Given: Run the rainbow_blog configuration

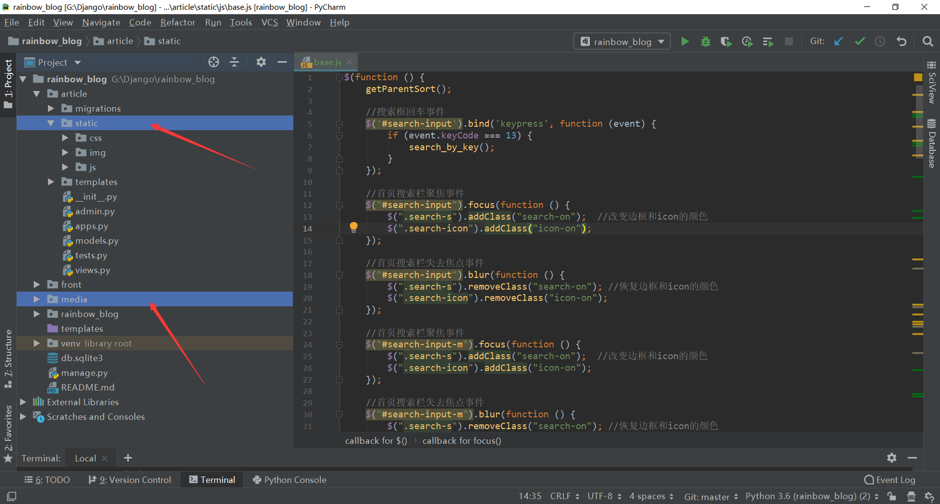Looking at the screenshot, I should tap(685, 42).
